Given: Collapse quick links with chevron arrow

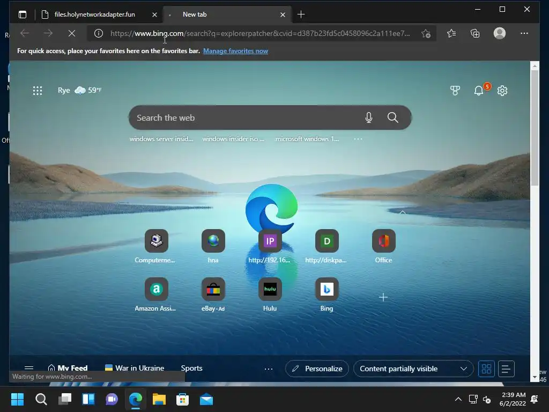Looking at the screenshot, I should point(403,212).
